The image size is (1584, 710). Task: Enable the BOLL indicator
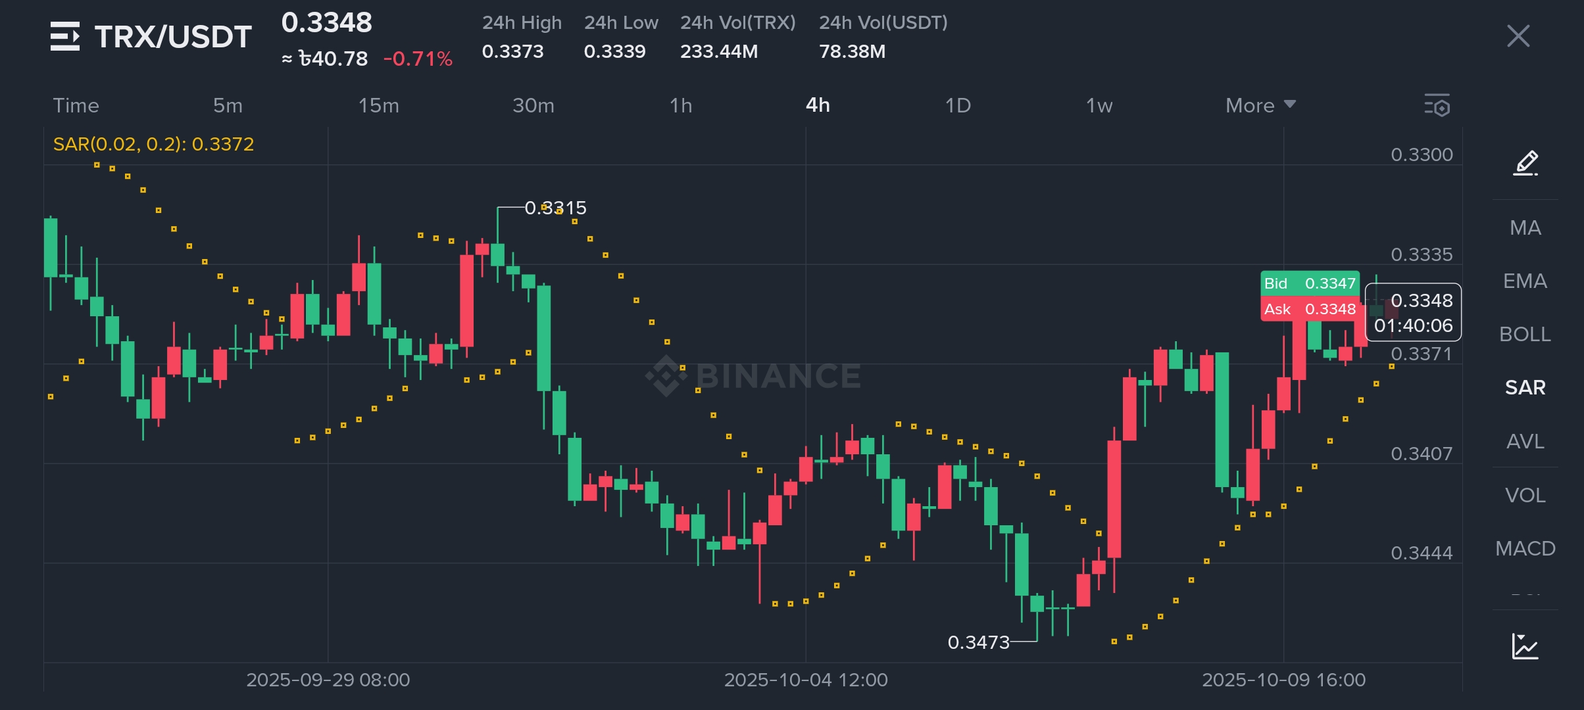pyautogui.click(x=1525, y=335)
